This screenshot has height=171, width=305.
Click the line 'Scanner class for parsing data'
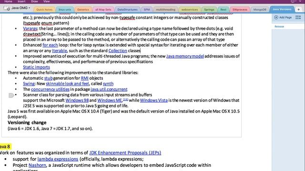click(88, 95)
